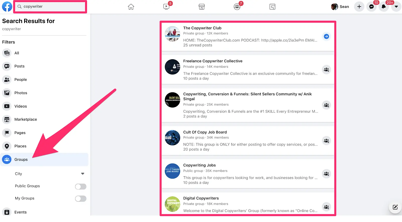Screen dimensions: 402x222
Task: Join Cult Of Copy Job Board icon
Action: (x=326, y=141)
